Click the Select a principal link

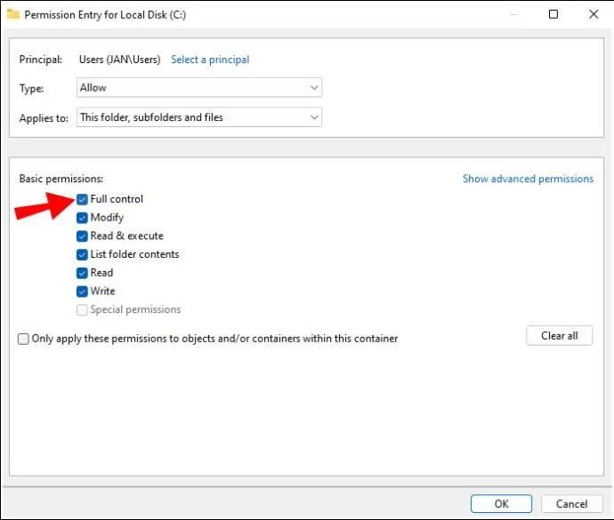[x=210, y=60]
